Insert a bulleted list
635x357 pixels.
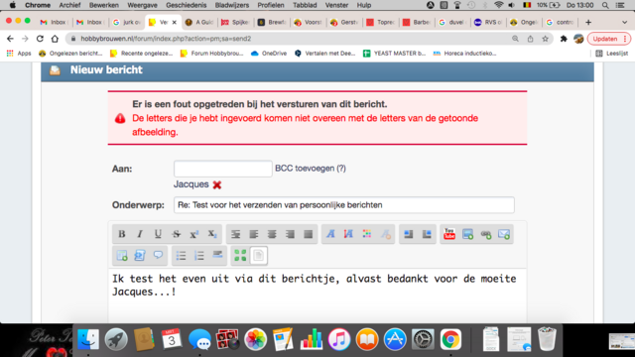tap(181, 256)
